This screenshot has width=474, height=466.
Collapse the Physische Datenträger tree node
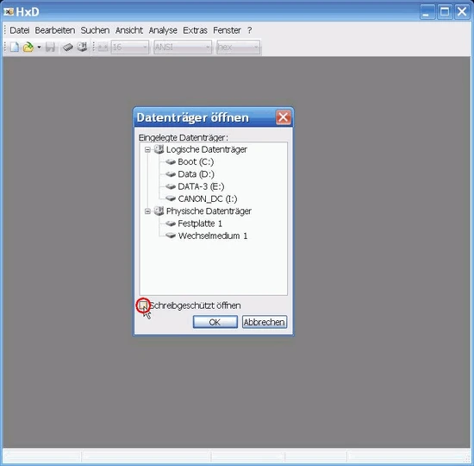click(147, 211)
